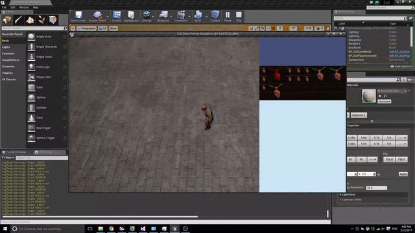
Task: Open the Window menu
Action: tap(24, 7)
